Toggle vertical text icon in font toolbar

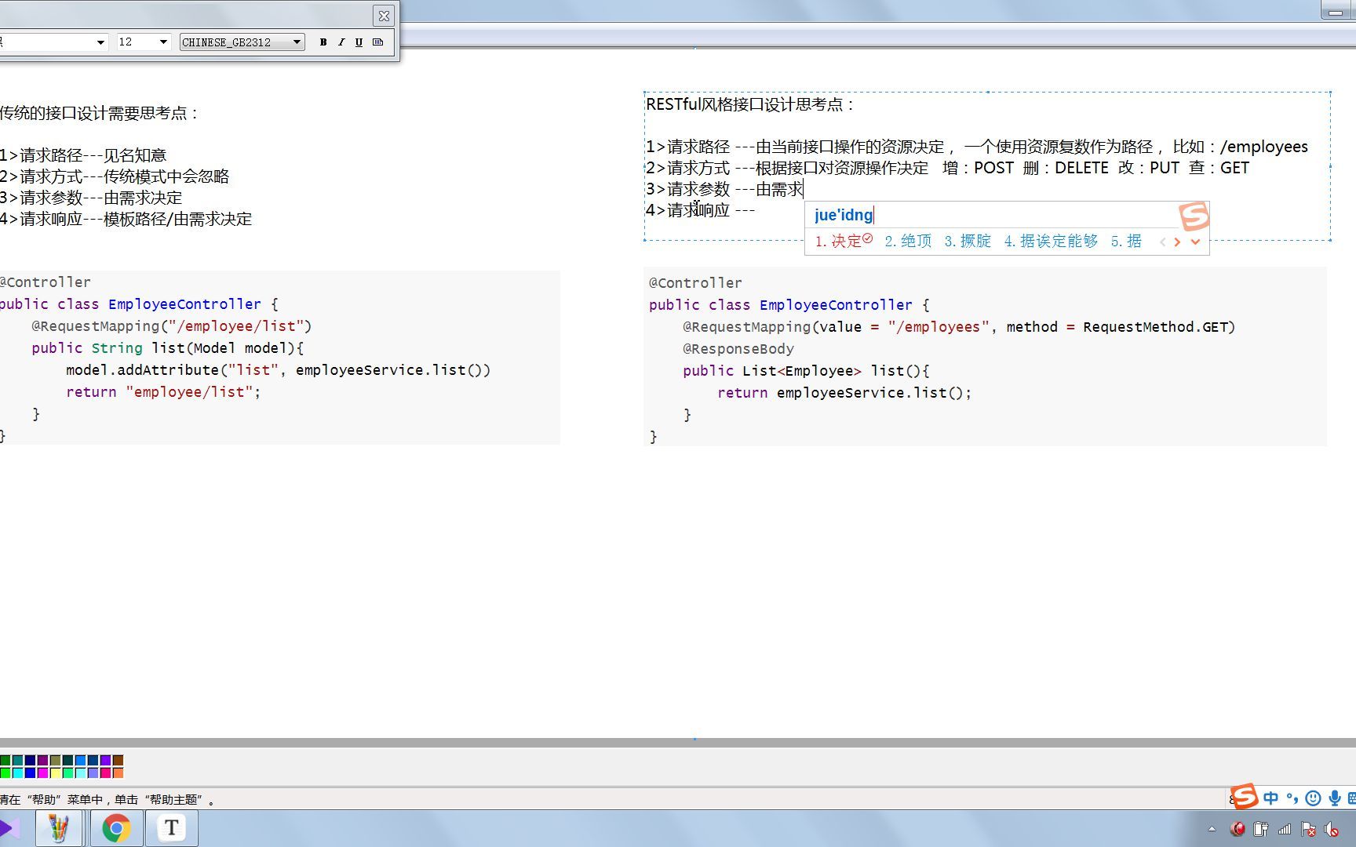[x=378, y=42]
